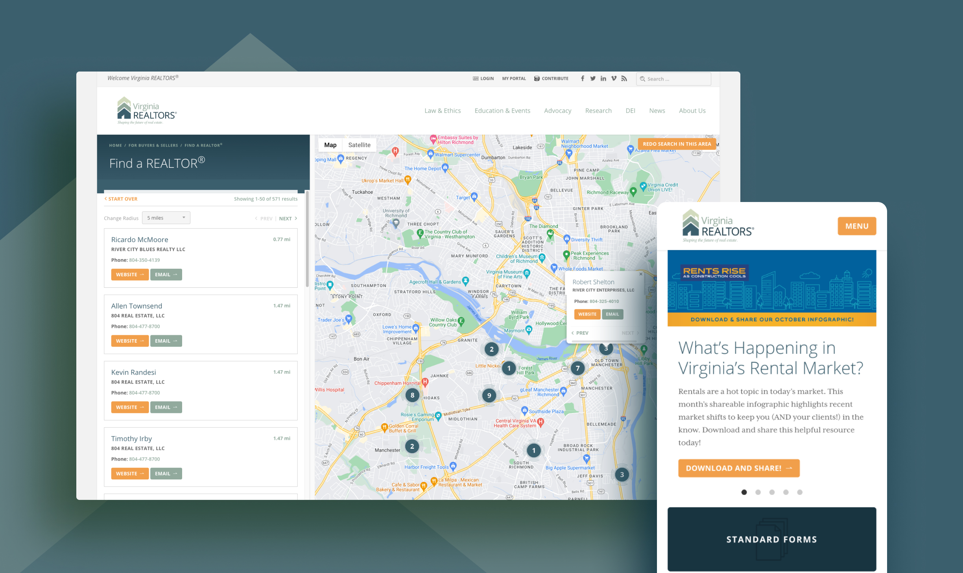The width and height of the screenshot is (963, 573).
Task: Open Twitter via the bird icon
Action: [x=593, y=78]
